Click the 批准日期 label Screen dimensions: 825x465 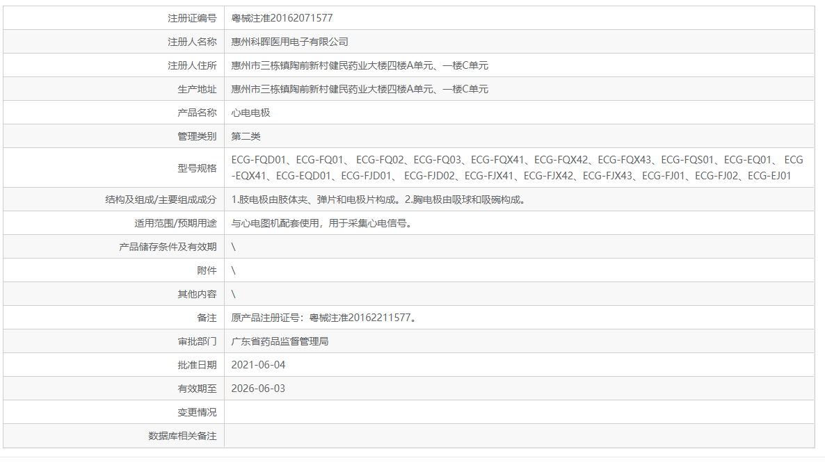pyautogui.click(x=197, y=365)
